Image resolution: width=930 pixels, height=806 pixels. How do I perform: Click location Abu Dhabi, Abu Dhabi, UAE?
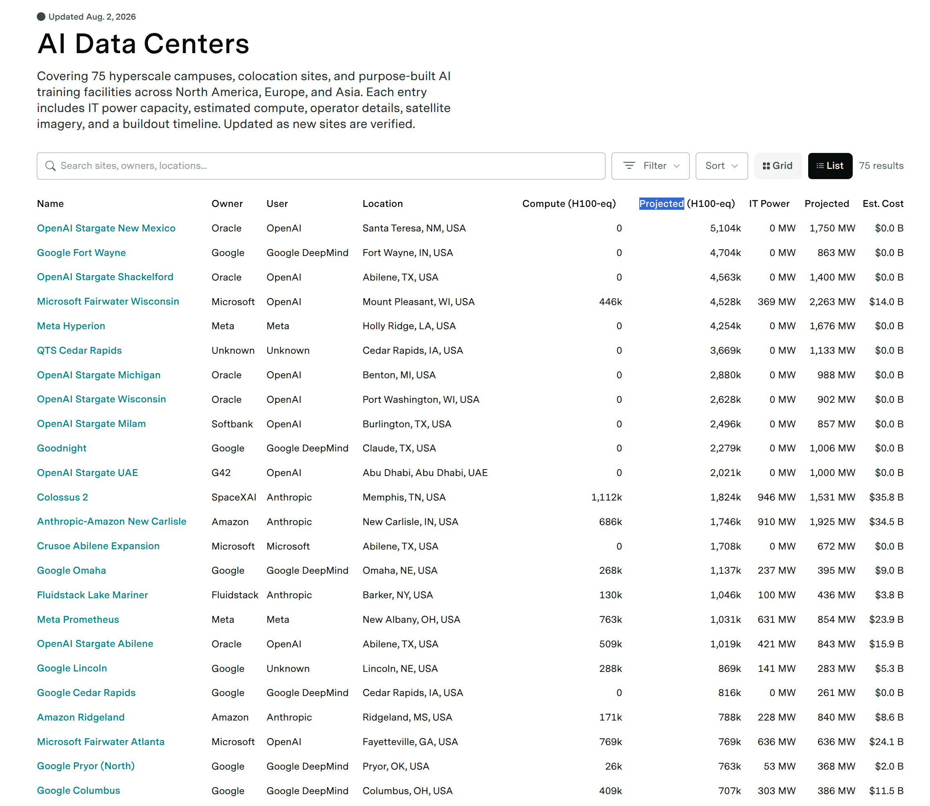coord(425,473)
